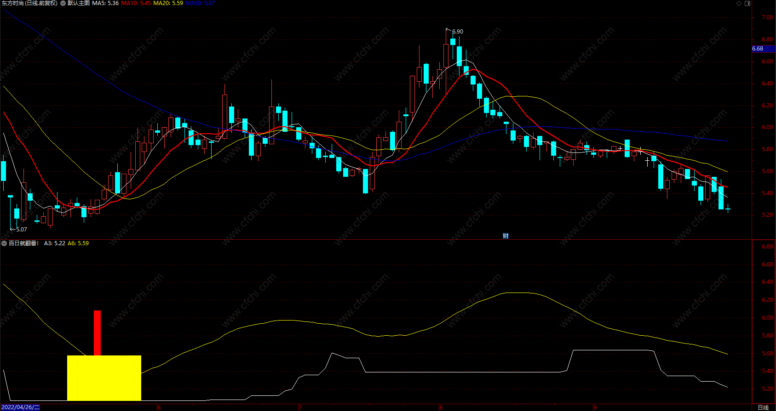Click the 7.00 price axis label
776x411 pixels.
point(767,17)
